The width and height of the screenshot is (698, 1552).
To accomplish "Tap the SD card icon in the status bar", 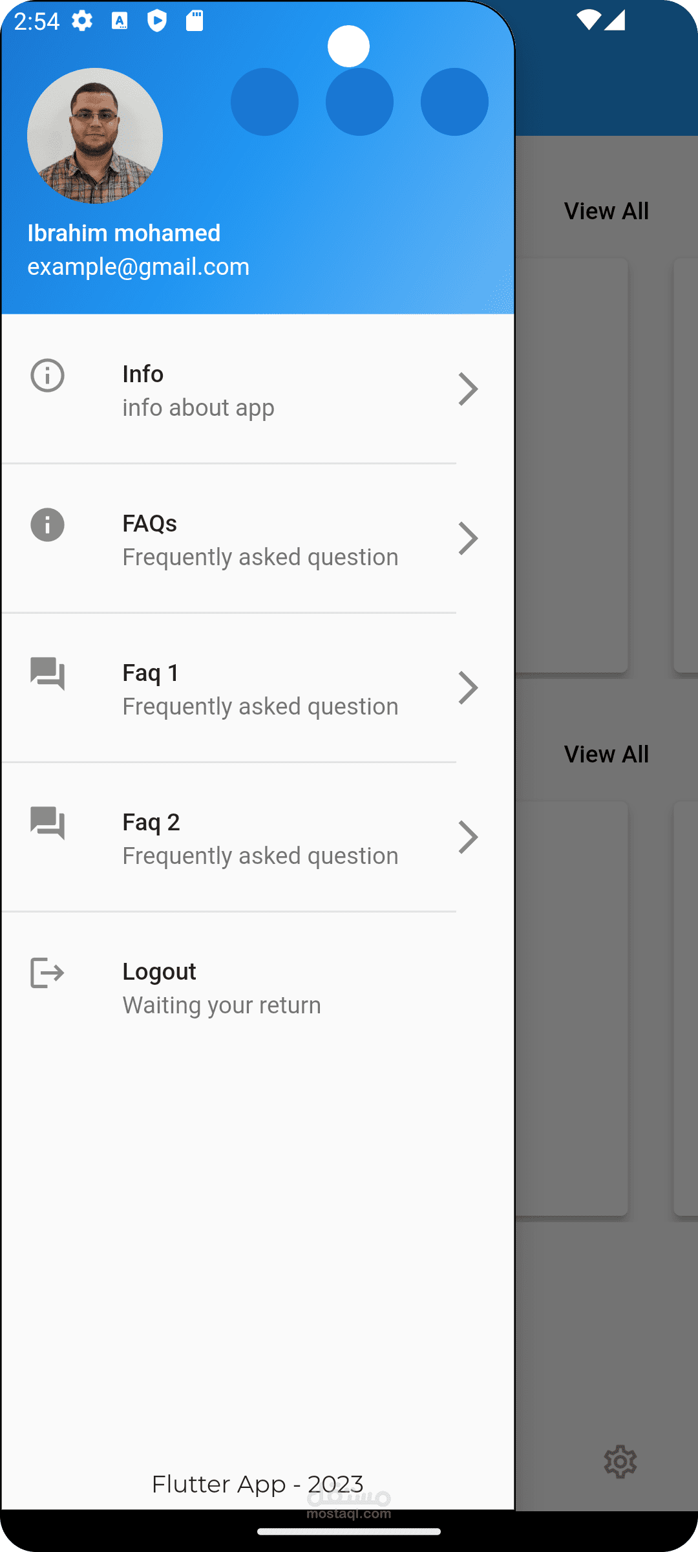I will pyautogui.click(x=195, y=21).
